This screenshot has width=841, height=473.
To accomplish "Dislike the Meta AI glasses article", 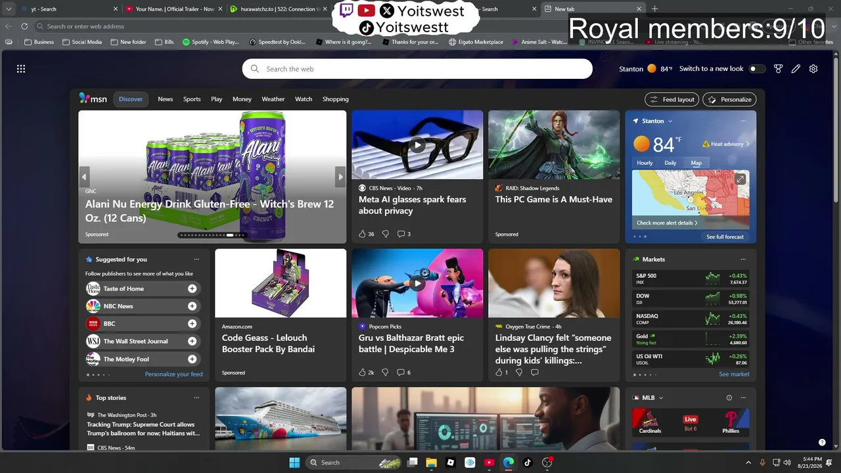I will [385, 234].
